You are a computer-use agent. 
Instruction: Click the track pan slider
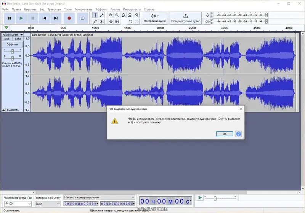tap(13, 58)
